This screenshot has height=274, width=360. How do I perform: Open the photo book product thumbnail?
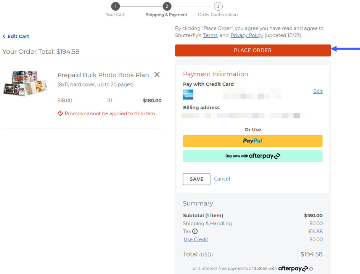pyautogui.click(x=25, y=83)
